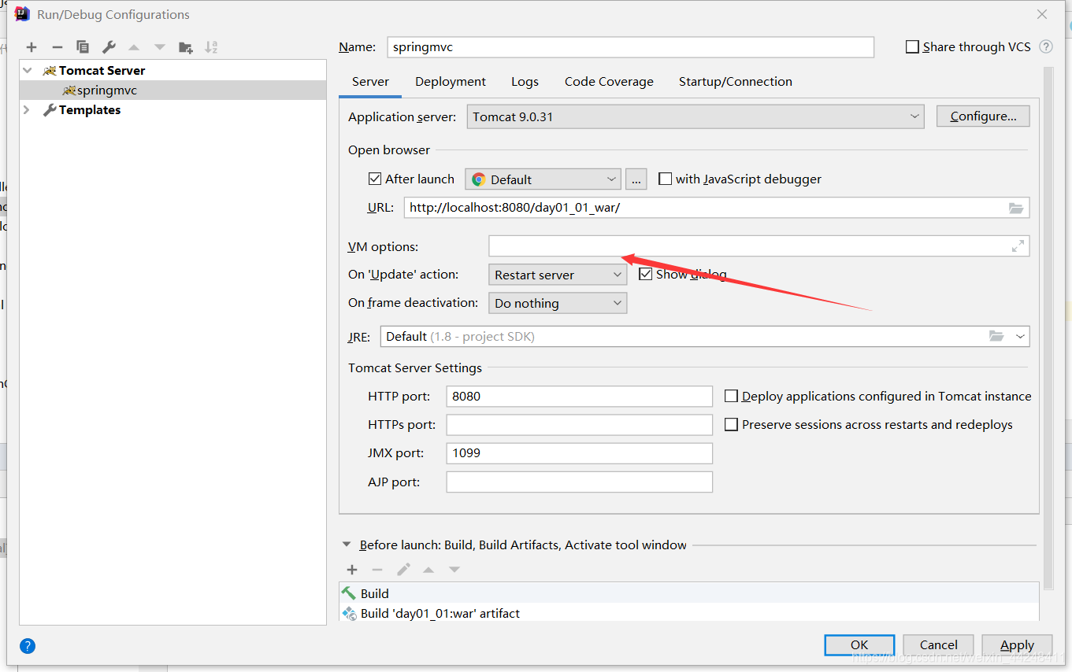Toggle Show dialog checkbox
The width and height of the screenshot is (1072, 672).
(646, 274)
